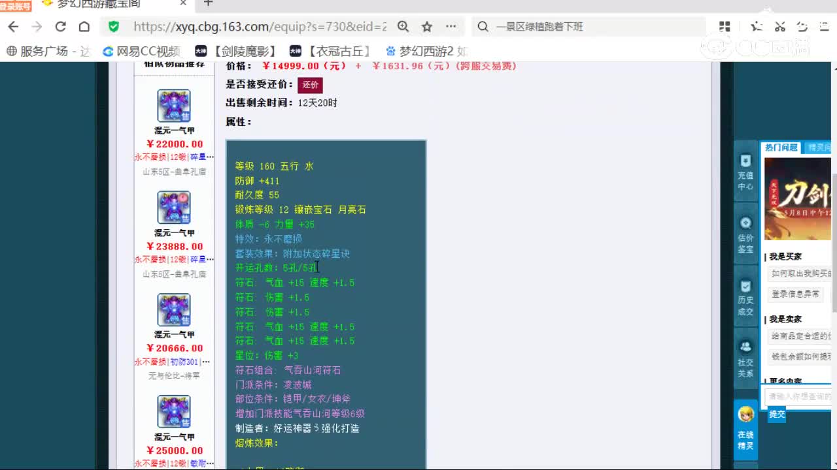Click the address bar URL
This screenshot has height=470, width=837.
click(x=260, y=27)
